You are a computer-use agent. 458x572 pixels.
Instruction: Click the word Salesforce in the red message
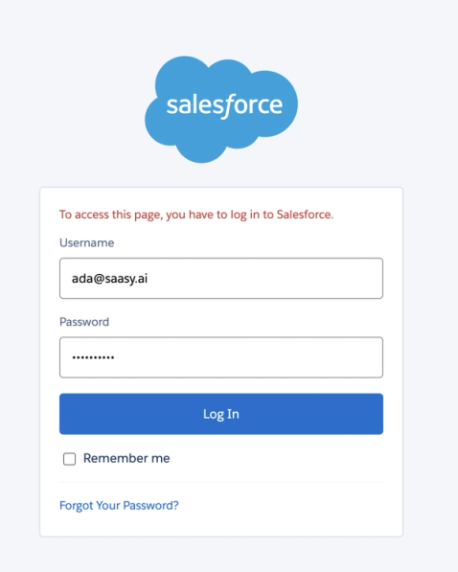coord(304,214)
